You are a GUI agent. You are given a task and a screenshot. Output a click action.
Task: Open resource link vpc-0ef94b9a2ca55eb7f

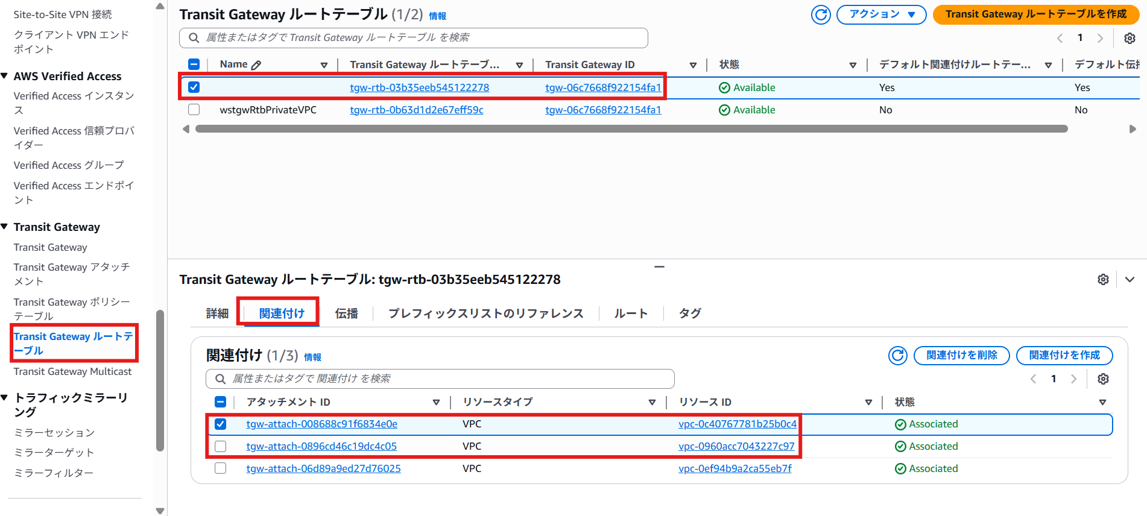[735, 469]
